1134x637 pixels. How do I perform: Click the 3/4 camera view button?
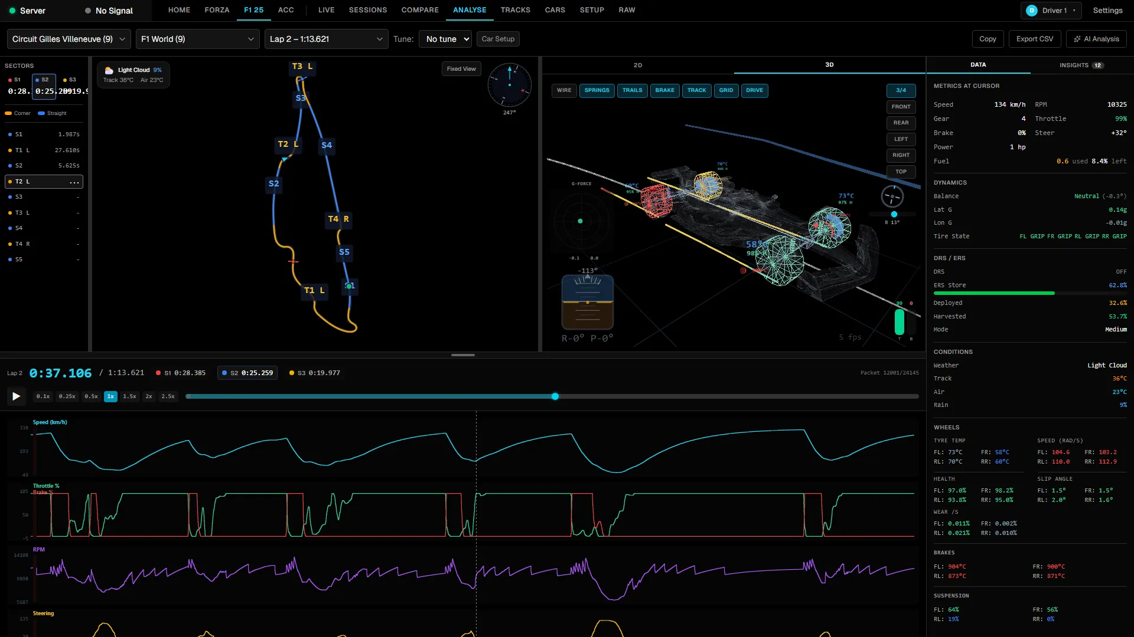901,90
